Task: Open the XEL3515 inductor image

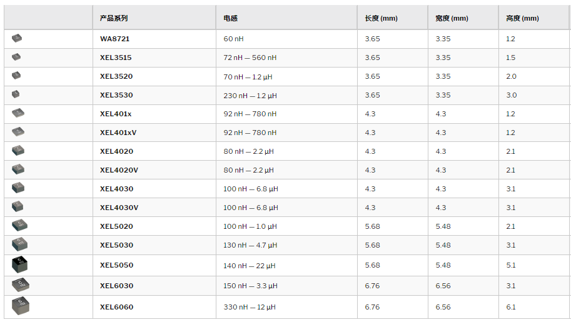Action: [16, 57]
